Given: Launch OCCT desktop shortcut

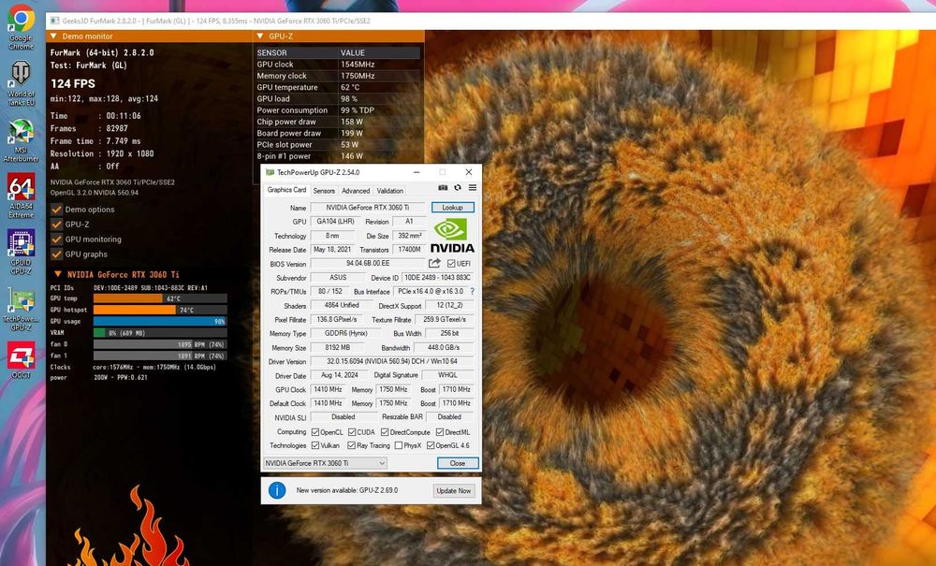Looking at the screenshot, I should pos(21,359).
